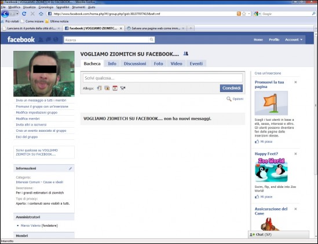318x244 pixels.
Task: Open the Segnalibri menu
Action: [x=63, y=7]
